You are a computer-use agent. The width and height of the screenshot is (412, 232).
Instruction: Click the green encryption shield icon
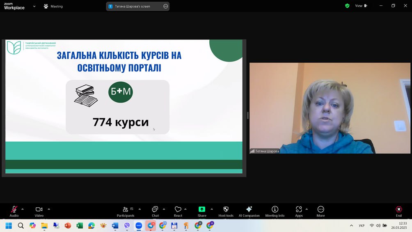click(347, 6)
